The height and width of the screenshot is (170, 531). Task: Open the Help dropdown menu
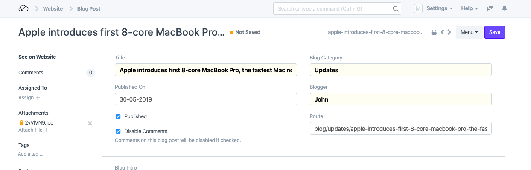click(x=470, y=8)
